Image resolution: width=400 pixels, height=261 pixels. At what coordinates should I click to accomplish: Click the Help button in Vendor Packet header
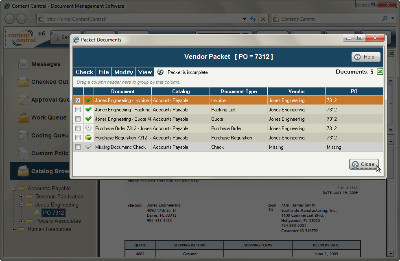pyautogui.click(x=366, y=57)
